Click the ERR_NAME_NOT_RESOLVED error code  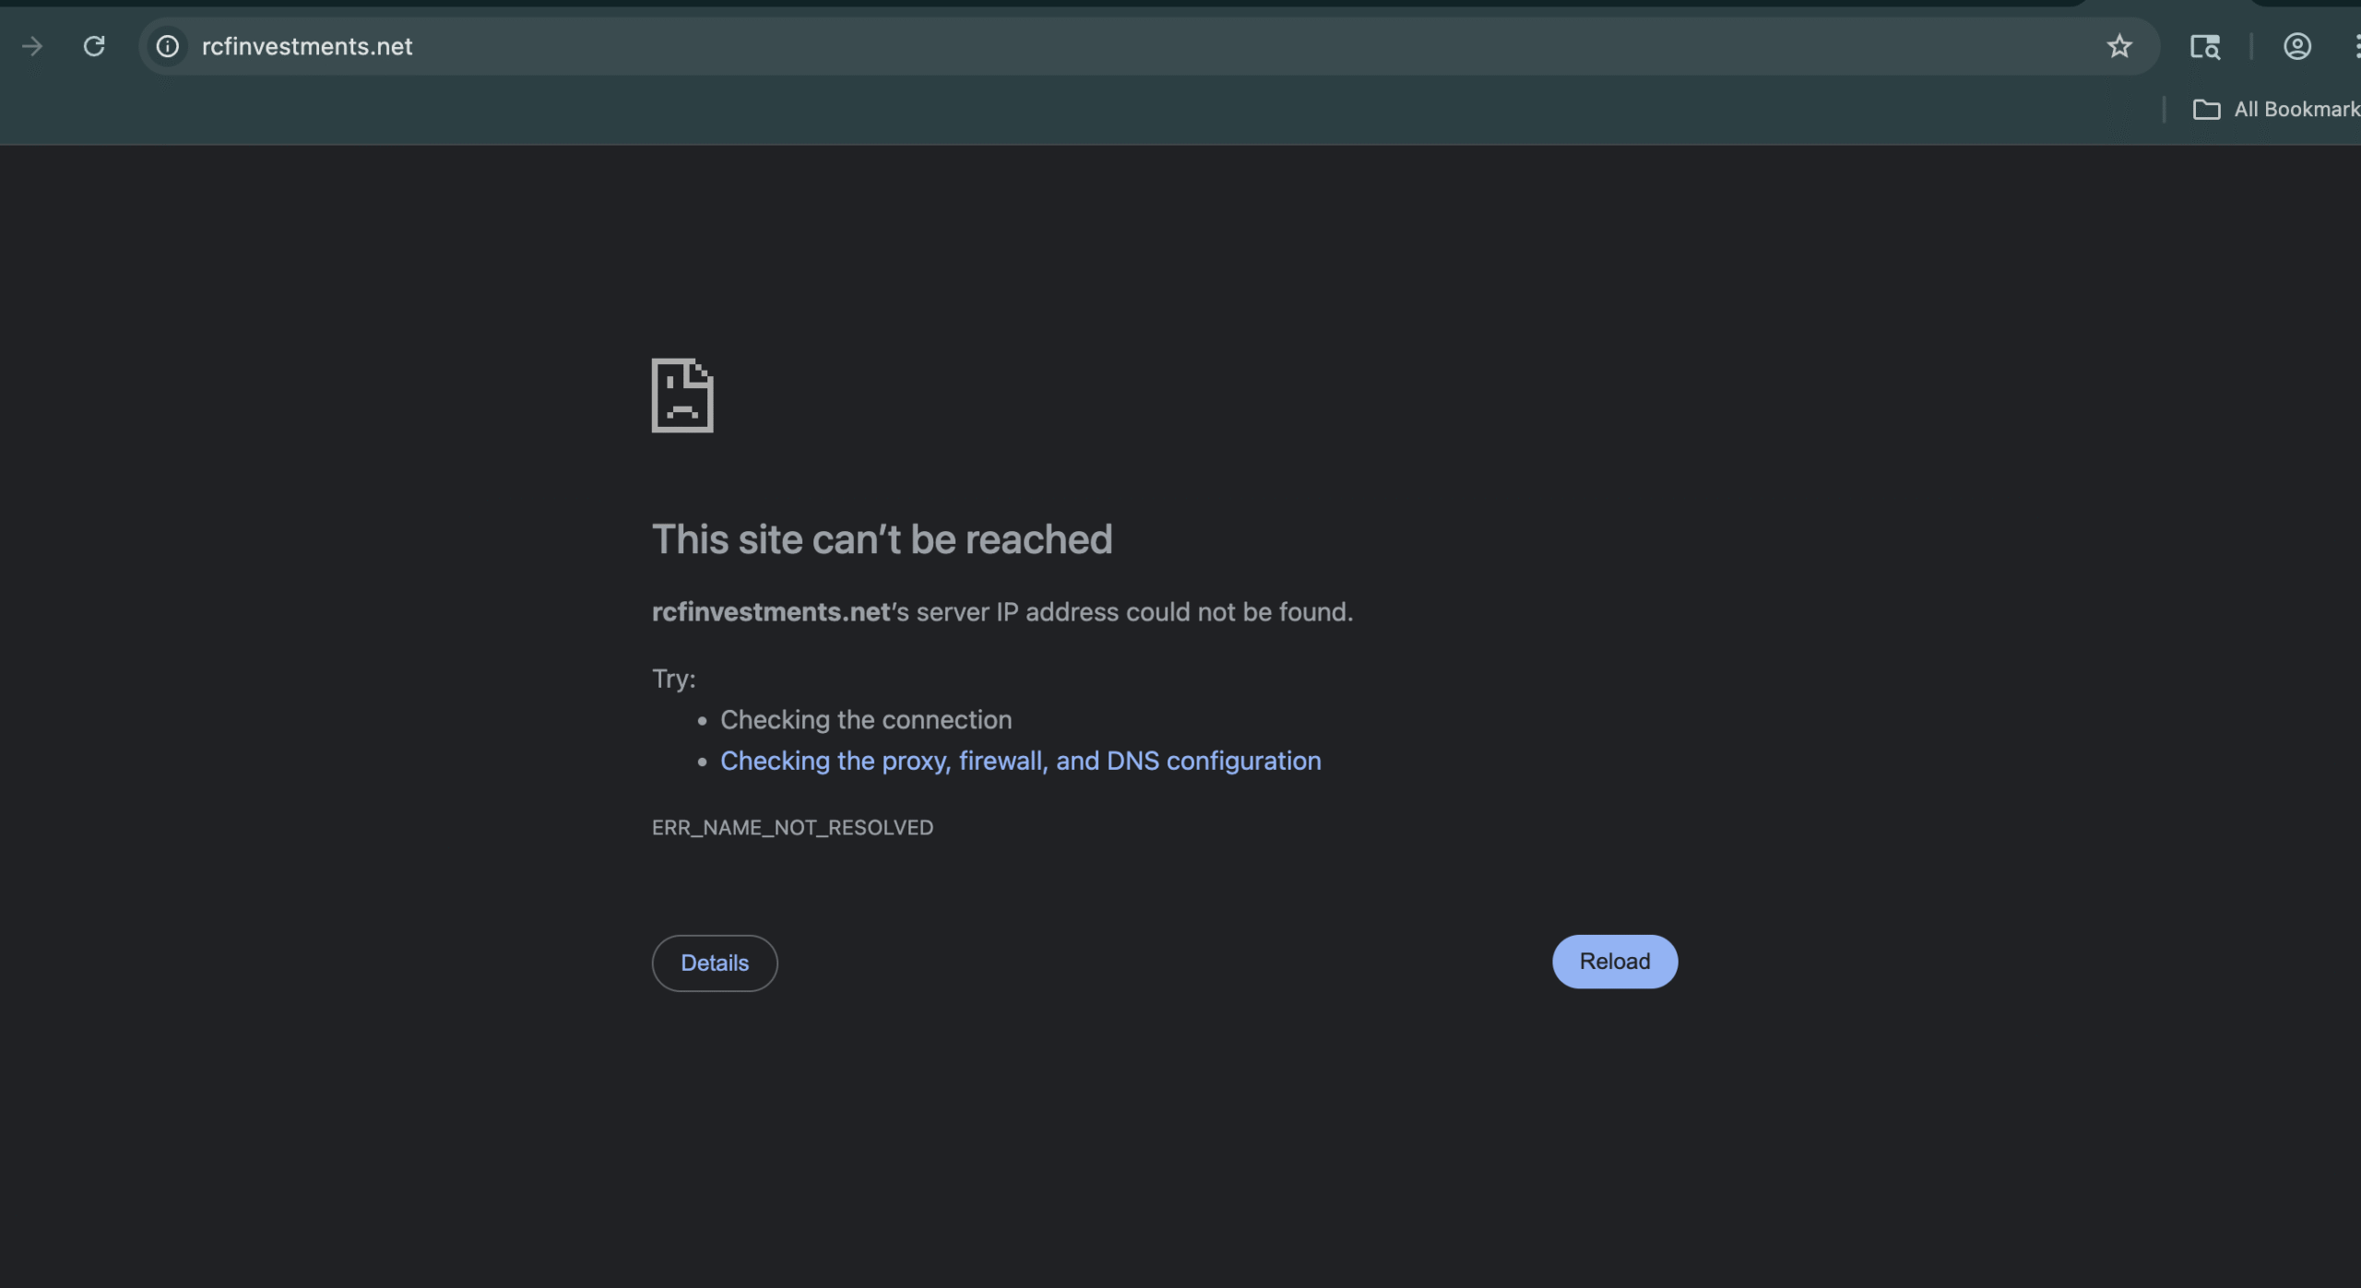pos(792,828)
